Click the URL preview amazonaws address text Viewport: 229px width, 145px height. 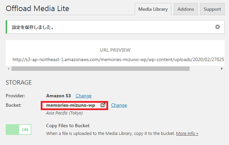click(118, 59)
